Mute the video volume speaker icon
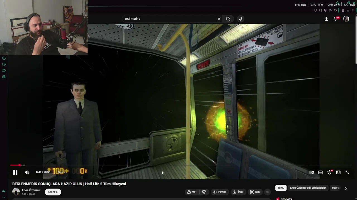Screen dimensions: 357x200 [27, 172]
